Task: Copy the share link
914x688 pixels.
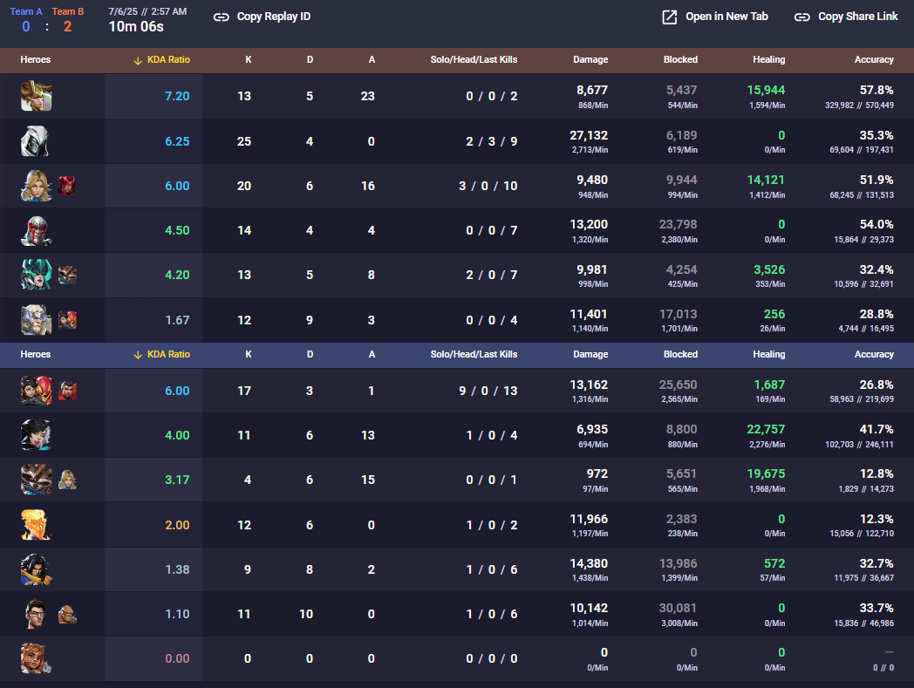Action: point(846,17)
